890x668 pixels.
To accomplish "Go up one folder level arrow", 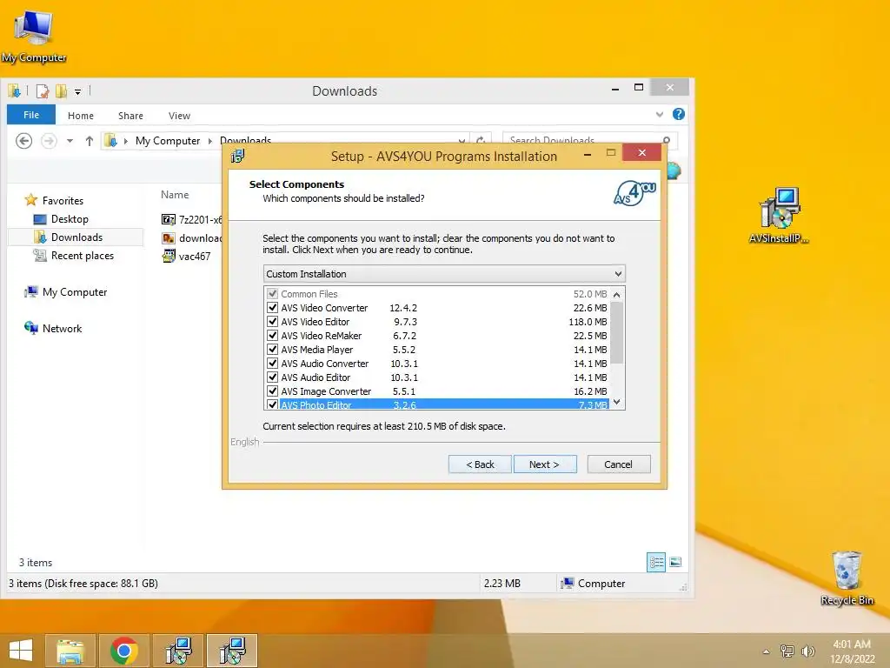I will pyautogui.click(x=90, y=140).
